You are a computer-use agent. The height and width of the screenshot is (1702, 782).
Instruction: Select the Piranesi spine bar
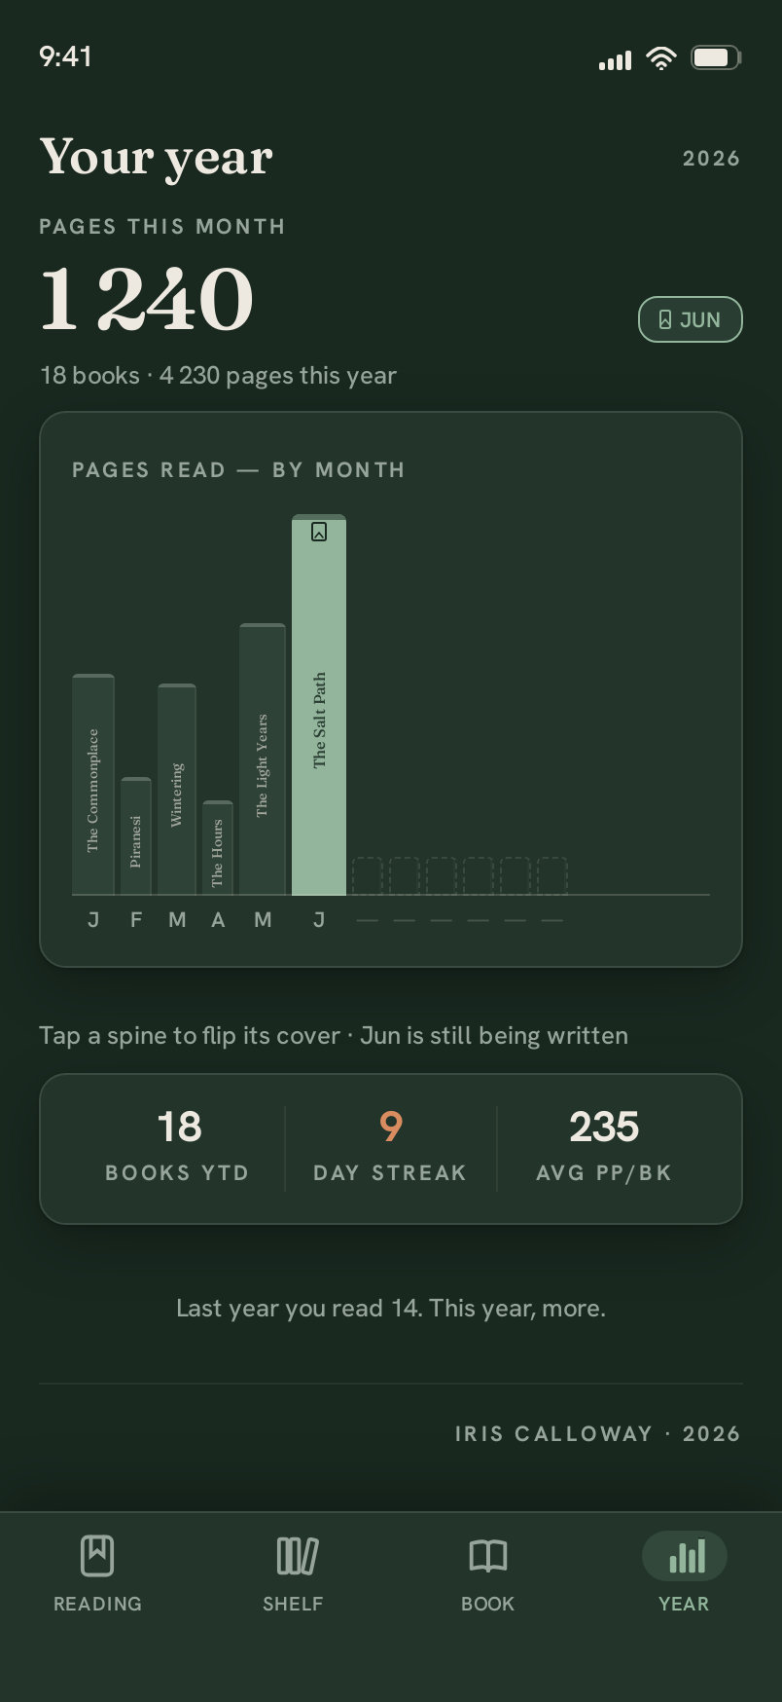point(136,836)
